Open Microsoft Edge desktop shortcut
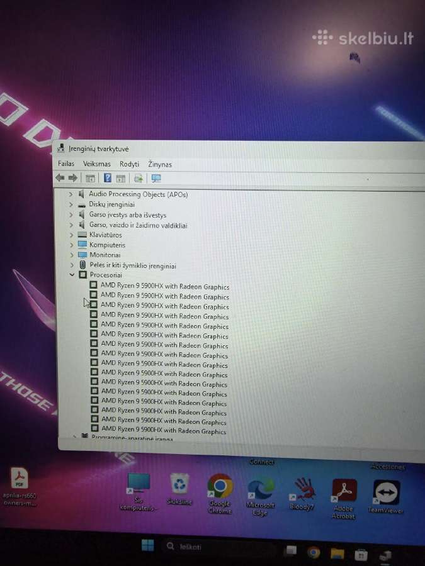Viewport: 425px width, 566px height. pyautogui.click(x=260, y=496)
